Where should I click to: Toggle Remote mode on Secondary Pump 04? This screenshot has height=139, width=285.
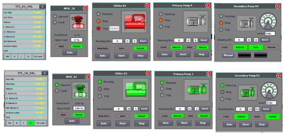[240, 47]
